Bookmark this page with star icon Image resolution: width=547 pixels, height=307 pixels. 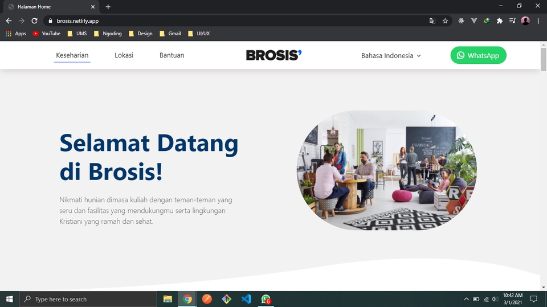click(x=445, y=21)
